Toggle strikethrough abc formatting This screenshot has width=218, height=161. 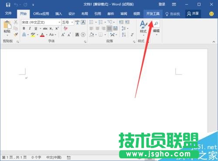45,29
